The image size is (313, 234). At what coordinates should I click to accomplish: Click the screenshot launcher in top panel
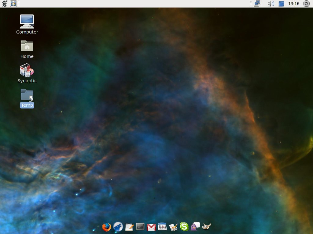click(13, 4)
